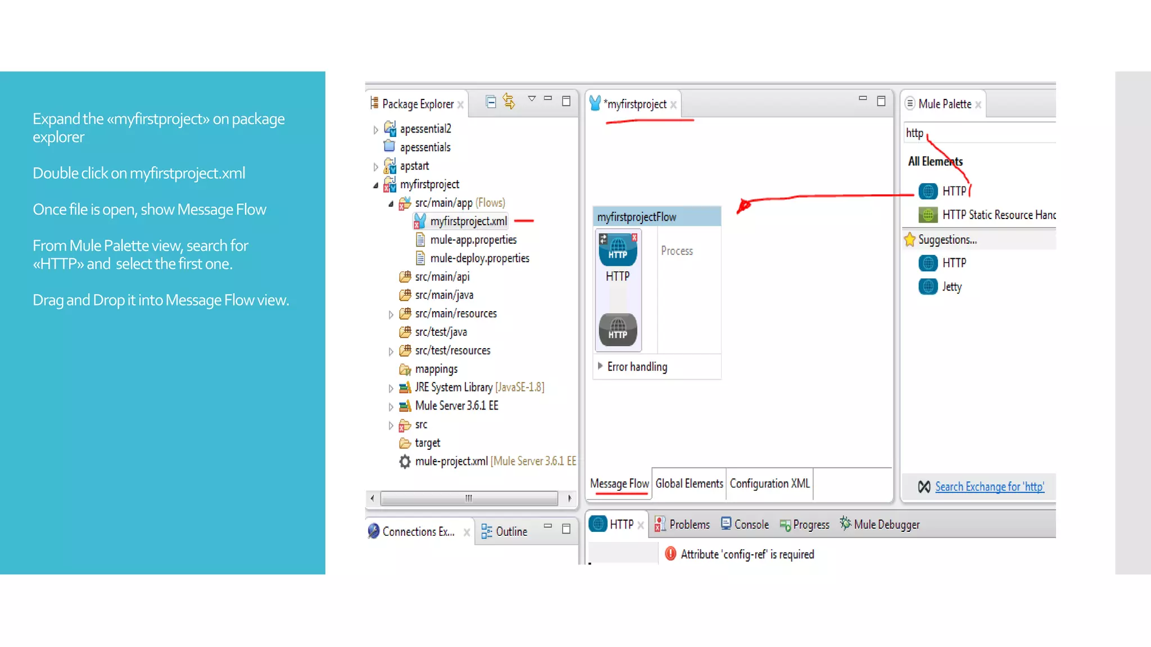Click the gray HTTP placeholder icon in flow

[x=618, y=330]
